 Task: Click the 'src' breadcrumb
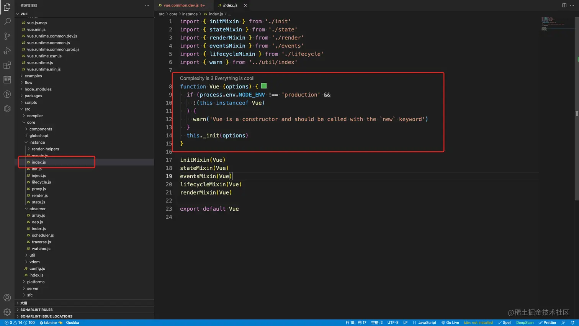coord(162,14)
